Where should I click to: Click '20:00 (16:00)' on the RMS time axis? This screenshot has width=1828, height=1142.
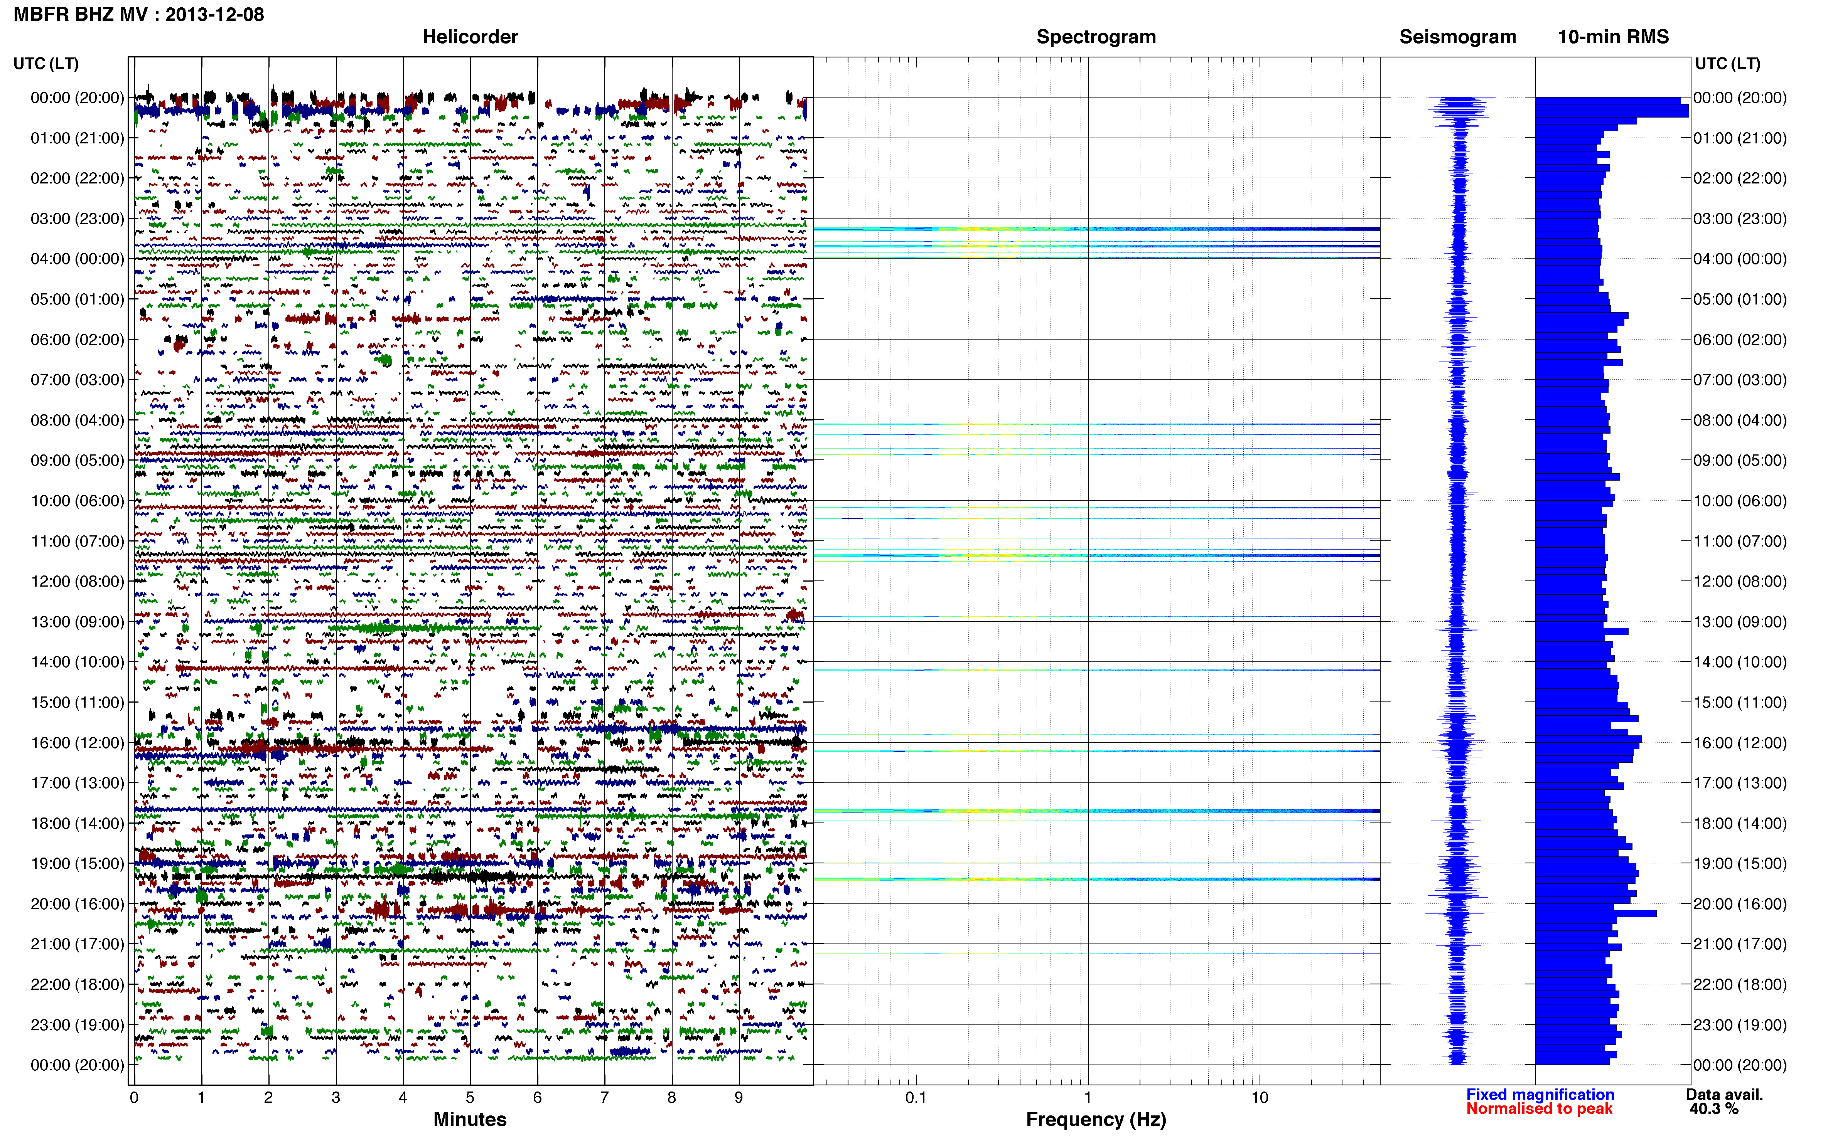click(x=1740, y=904)
